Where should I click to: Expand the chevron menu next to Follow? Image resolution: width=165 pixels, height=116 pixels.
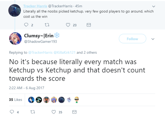point(153,39)
